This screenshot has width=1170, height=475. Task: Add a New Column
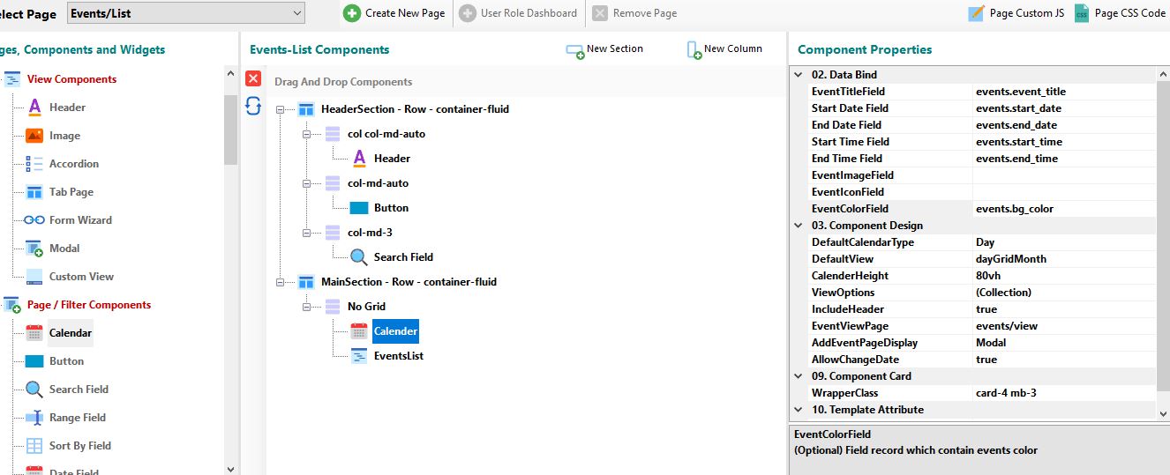[x=724, y=49]
